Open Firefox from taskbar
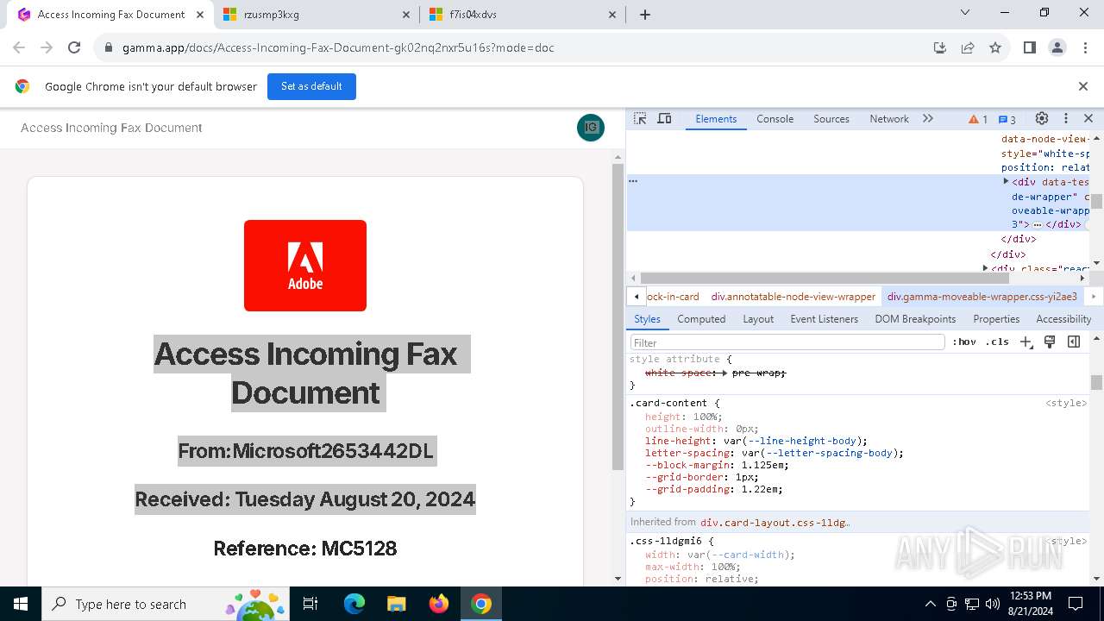 (x=439, y=604)
